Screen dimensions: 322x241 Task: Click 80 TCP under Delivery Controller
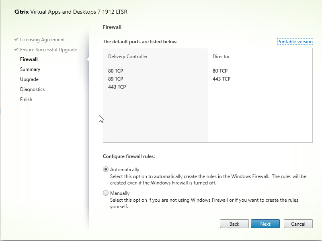115,71
